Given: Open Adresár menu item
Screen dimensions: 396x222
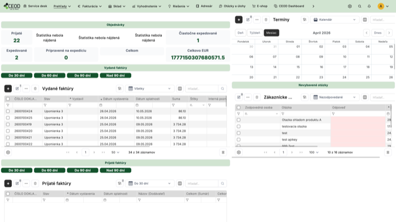Looking at the screenshot, I should click(x=204, y=6).
